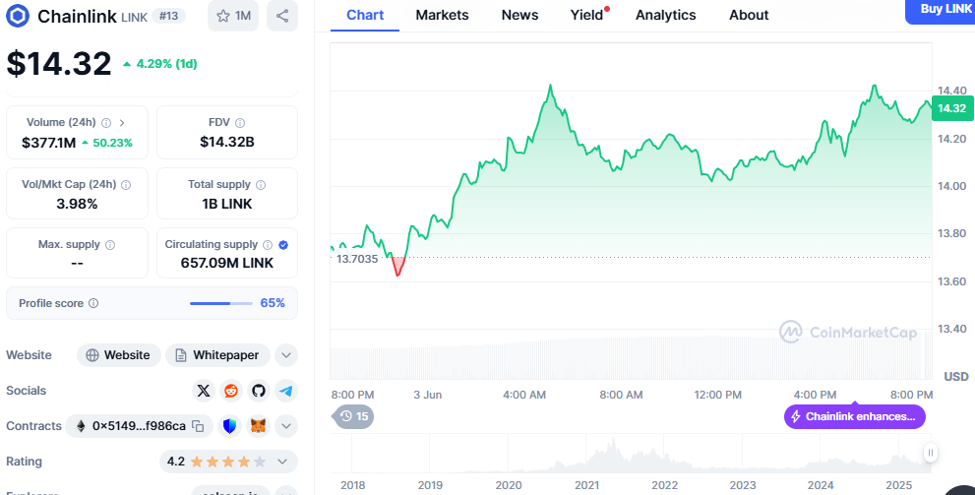
Task: Switch to the Chart tab
Action: point(365,15)
